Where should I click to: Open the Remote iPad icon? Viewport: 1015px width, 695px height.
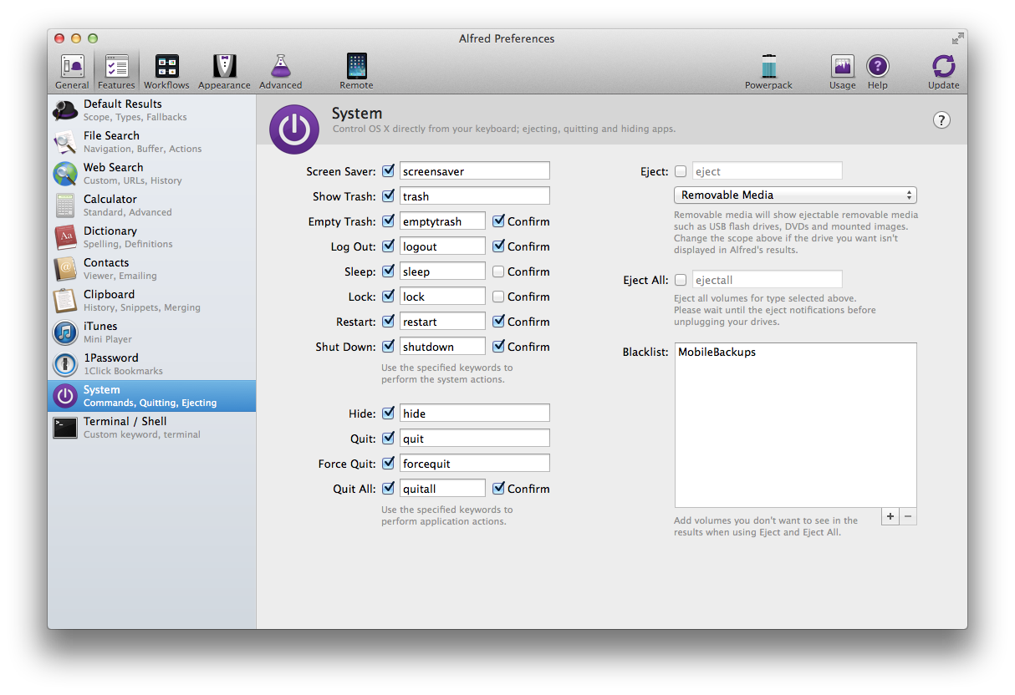tap(356, 67)
